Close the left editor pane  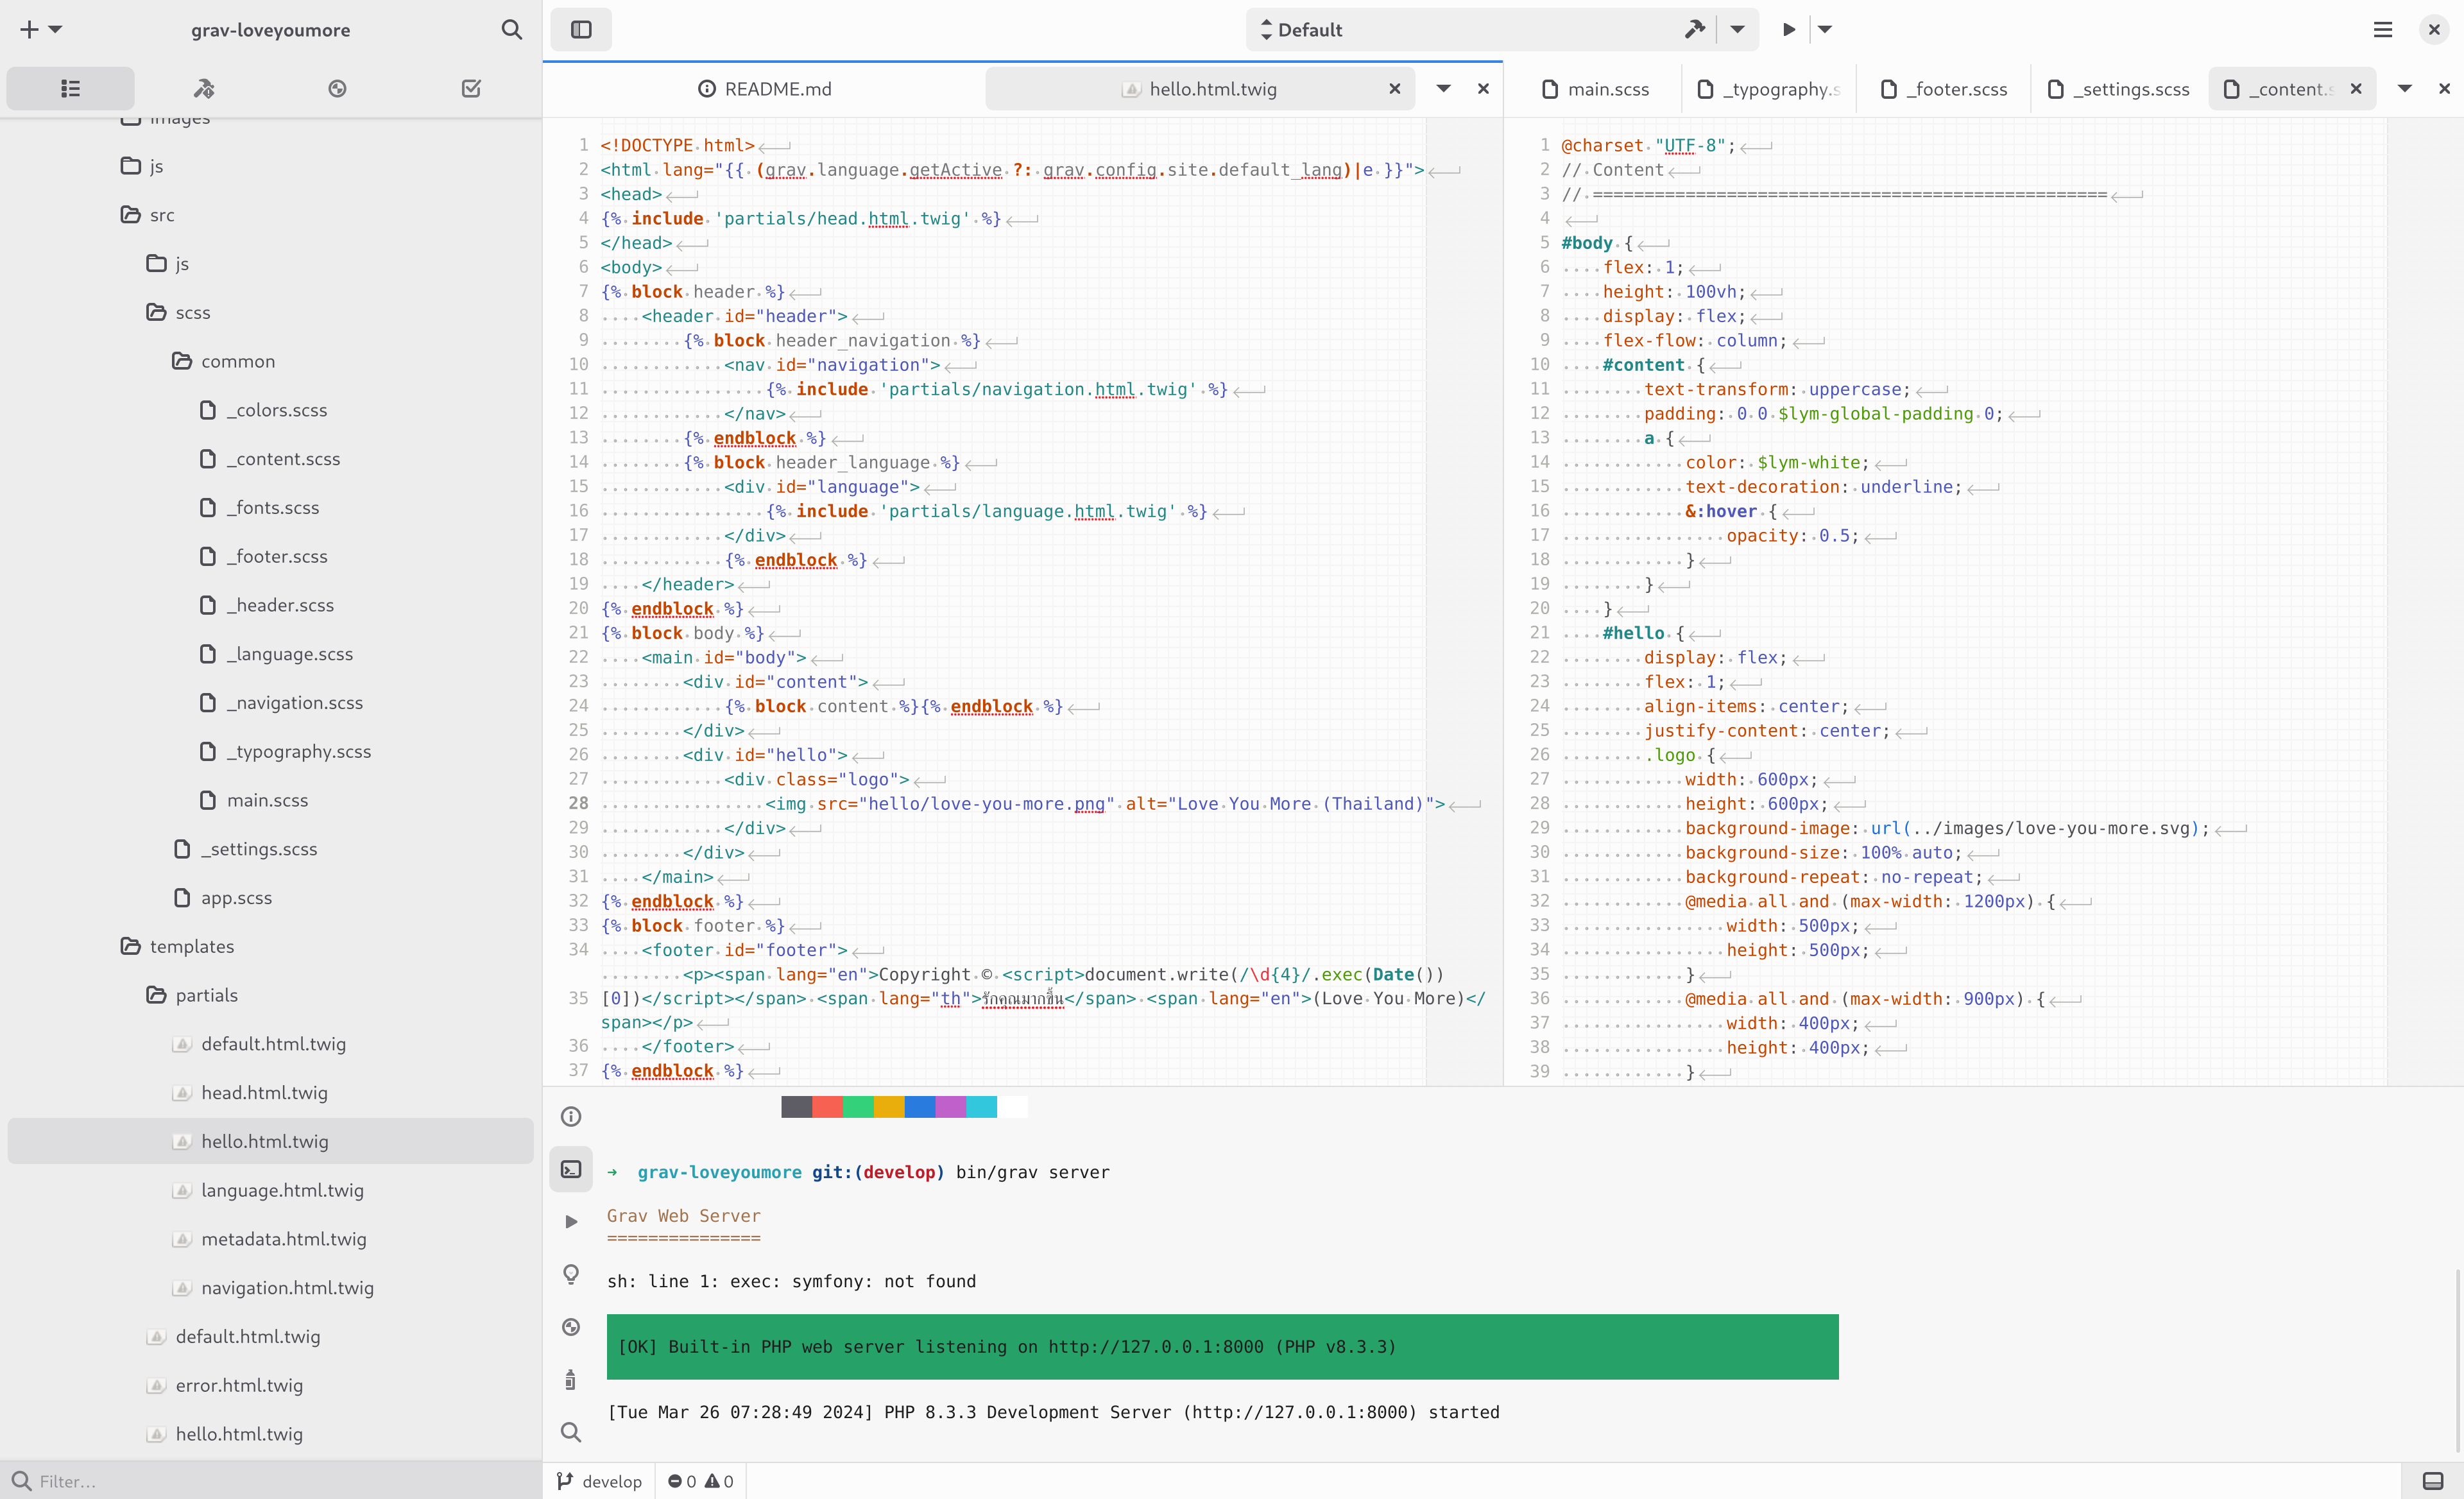pyautogui.click(x=1483, y=89)
